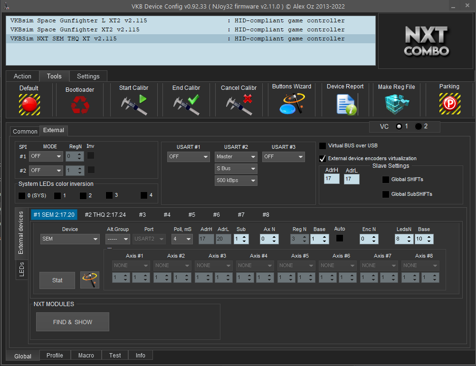Activate the Parking icon

[449, 104]
